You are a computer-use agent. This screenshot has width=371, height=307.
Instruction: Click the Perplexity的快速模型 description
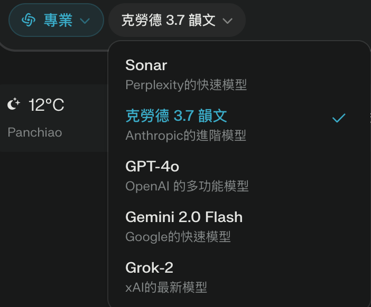pos(186,84)
